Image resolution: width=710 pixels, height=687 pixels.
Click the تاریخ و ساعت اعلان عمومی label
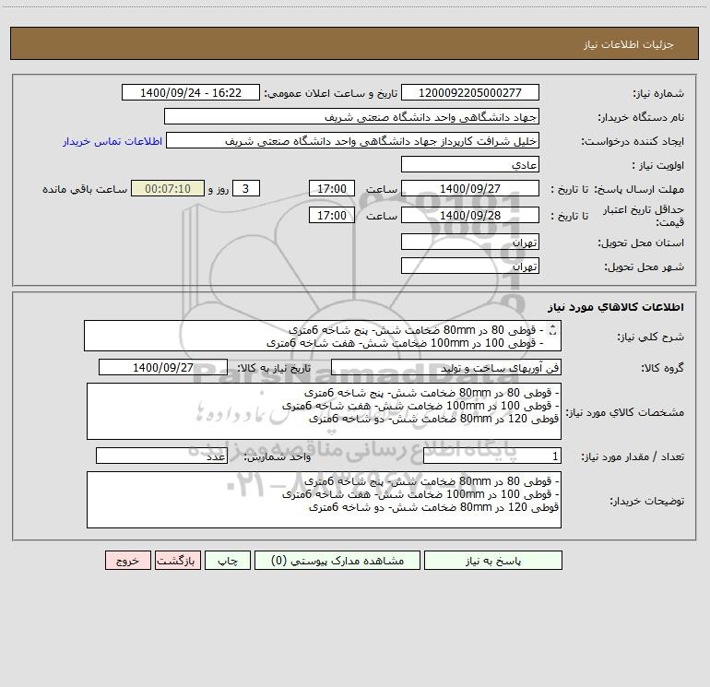tap(331, 93)
